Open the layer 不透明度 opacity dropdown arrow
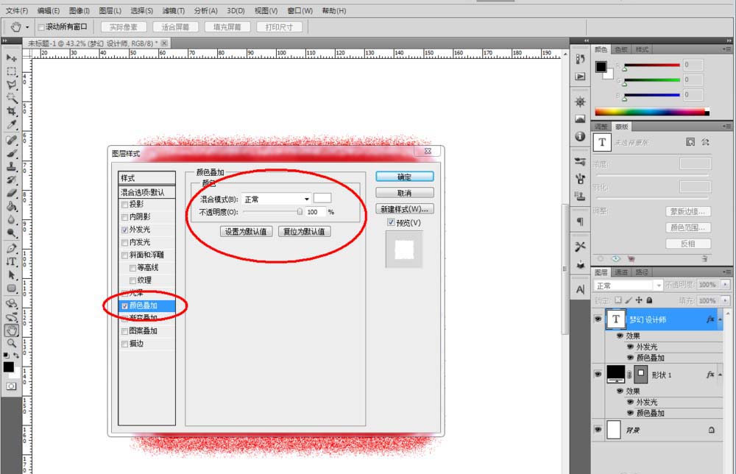The height and width of the screenshot is (474, 736). pos(726,285)
